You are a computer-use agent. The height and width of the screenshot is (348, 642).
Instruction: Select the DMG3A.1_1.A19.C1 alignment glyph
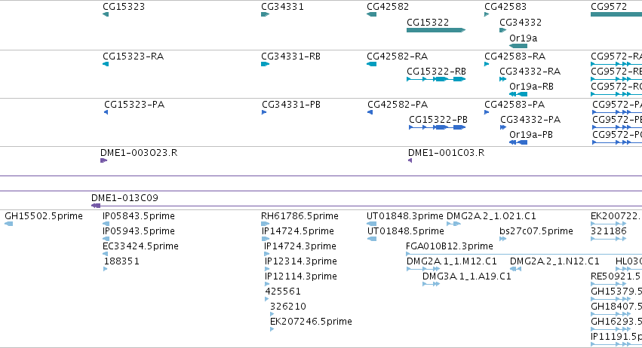431,284
